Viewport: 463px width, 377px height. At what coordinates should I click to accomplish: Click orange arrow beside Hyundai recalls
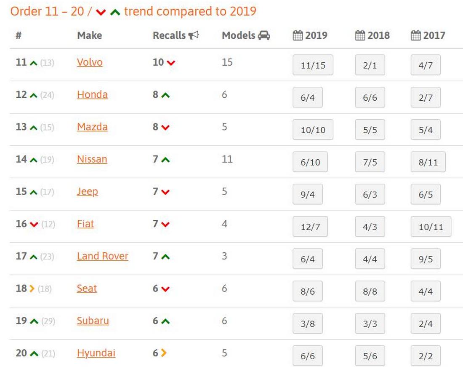[164, 353]
